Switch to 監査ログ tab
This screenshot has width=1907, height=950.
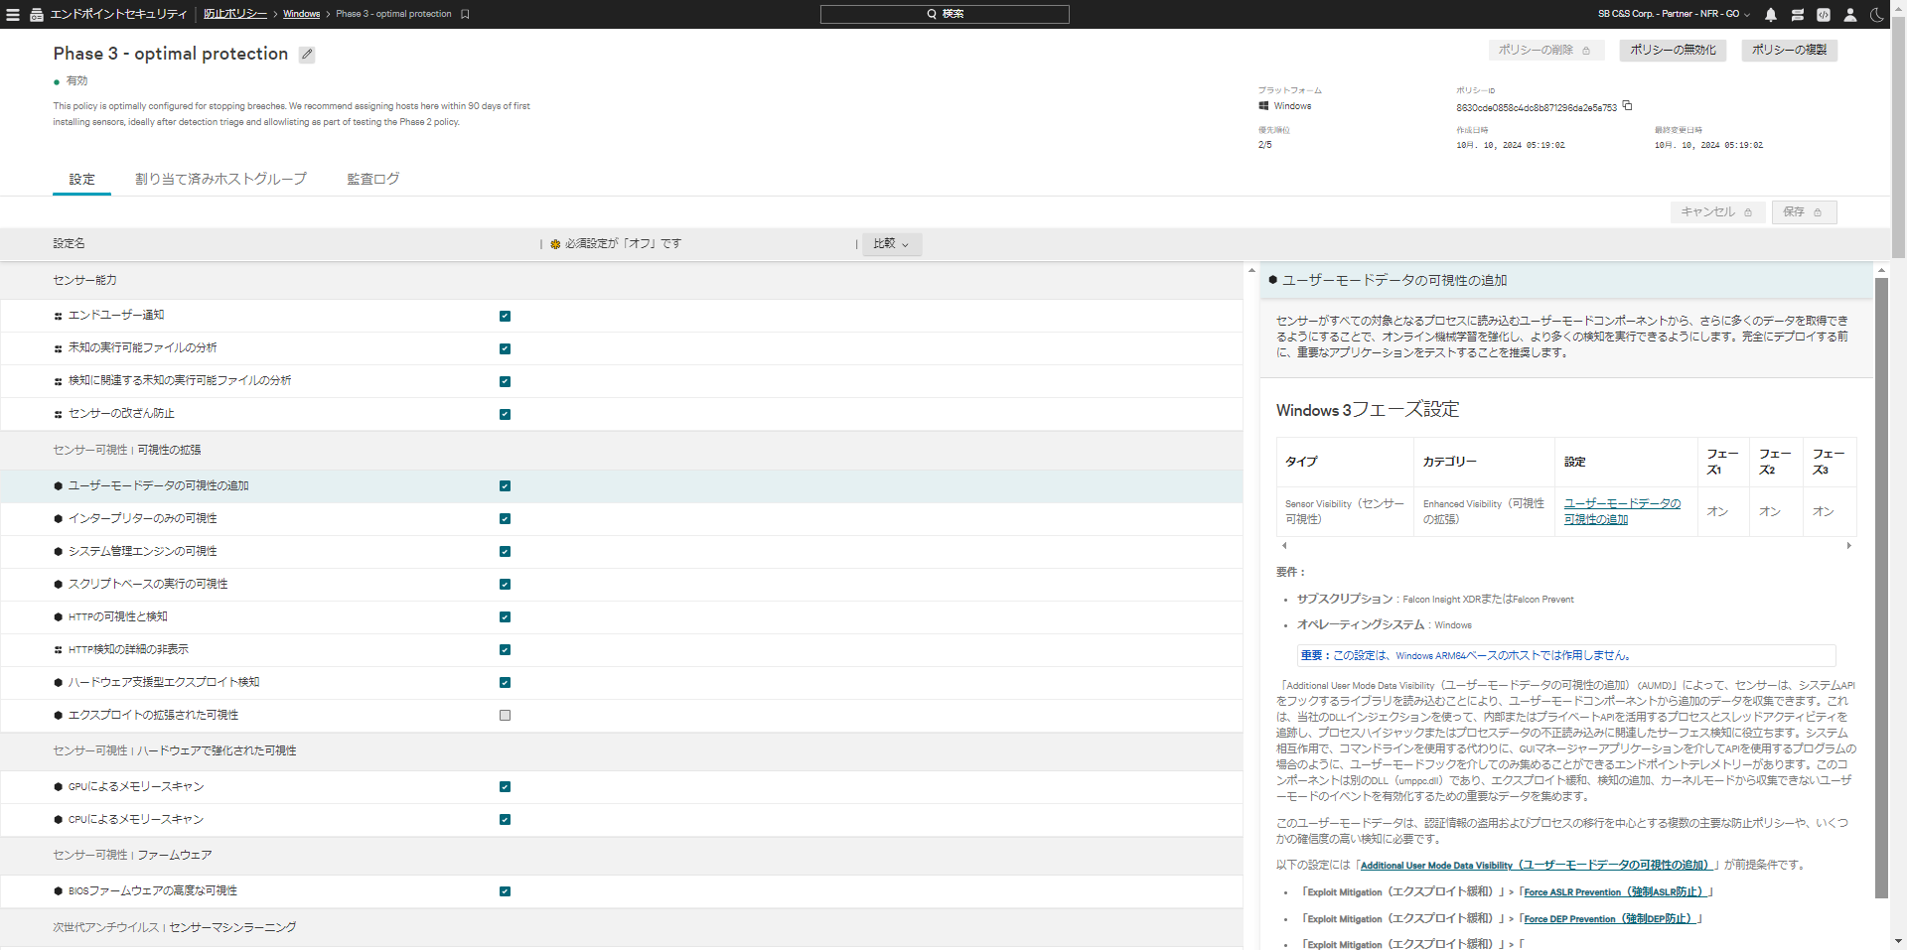(x=373, y=180)
